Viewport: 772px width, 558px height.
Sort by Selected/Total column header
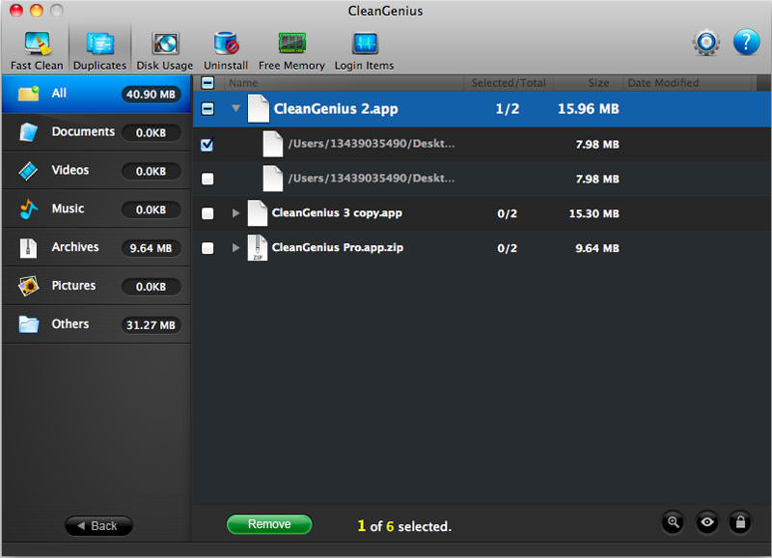[x=509, y=83]
